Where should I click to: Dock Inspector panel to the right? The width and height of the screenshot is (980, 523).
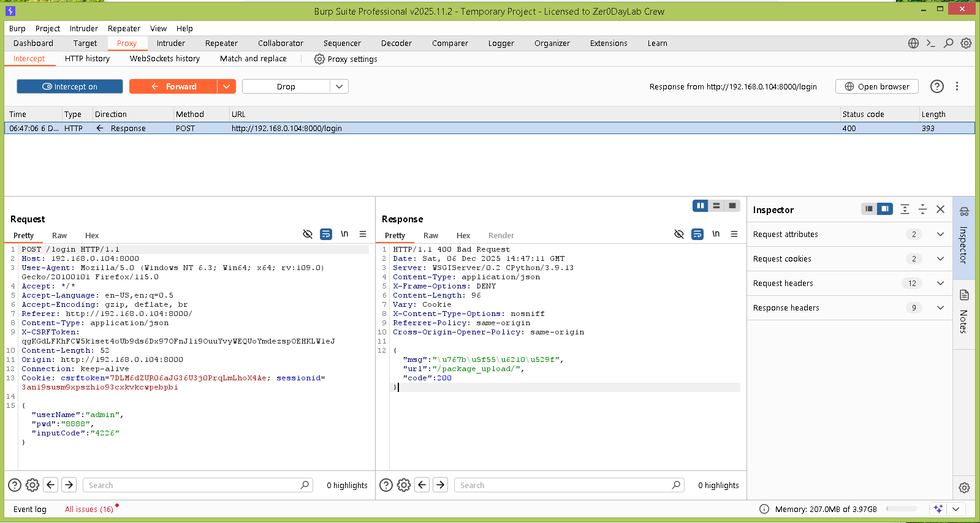pyautogui.click(x=885, y=209)
